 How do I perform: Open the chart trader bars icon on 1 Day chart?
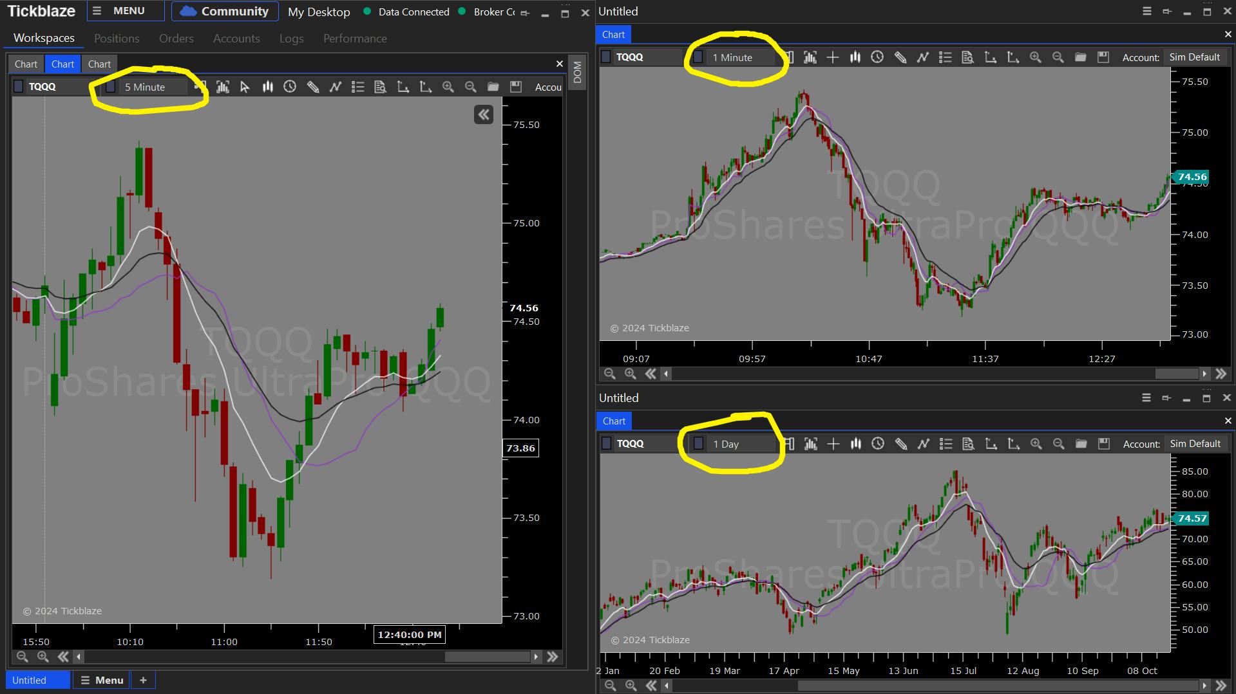811,444
